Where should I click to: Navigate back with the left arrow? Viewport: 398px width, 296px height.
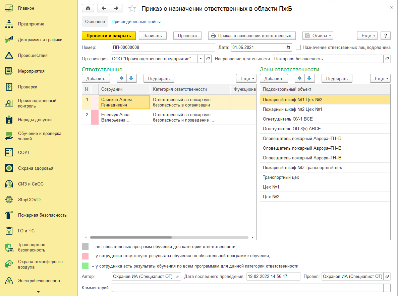click(x=104, y=8)
